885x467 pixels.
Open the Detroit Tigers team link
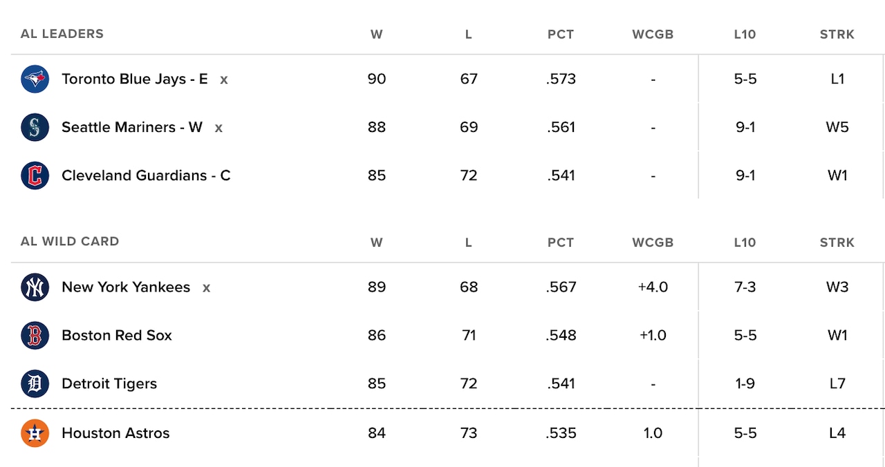point(109,384)
